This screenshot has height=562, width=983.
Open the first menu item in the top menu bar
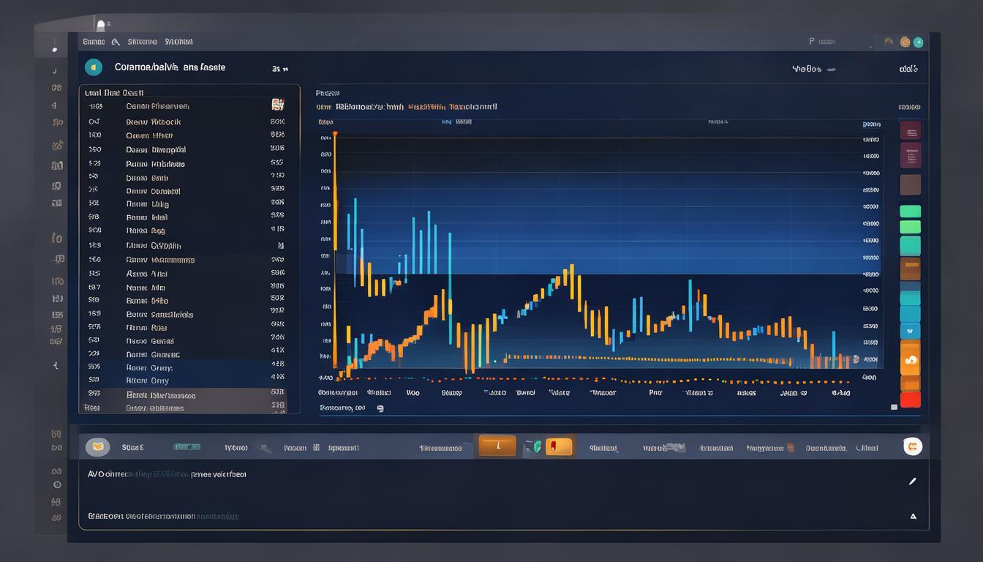pos(94,42)
